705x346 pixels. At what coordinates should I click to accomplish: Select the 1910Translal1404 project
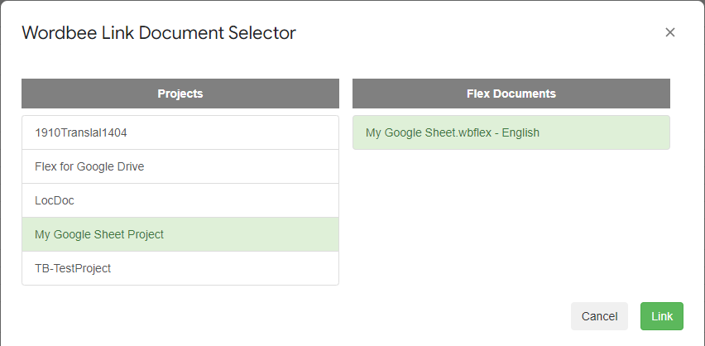point(180,132)
